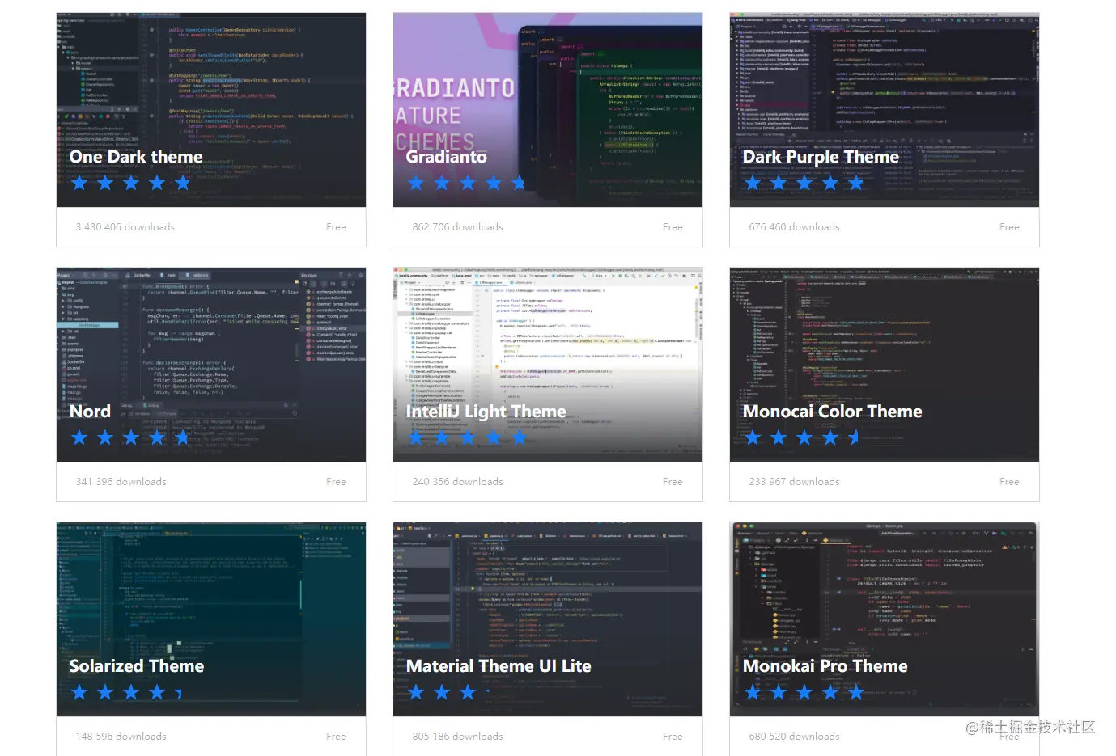Click the first rating star of IntelliJ Light Theme
The image size is (1116, 756).
[416, 437]
